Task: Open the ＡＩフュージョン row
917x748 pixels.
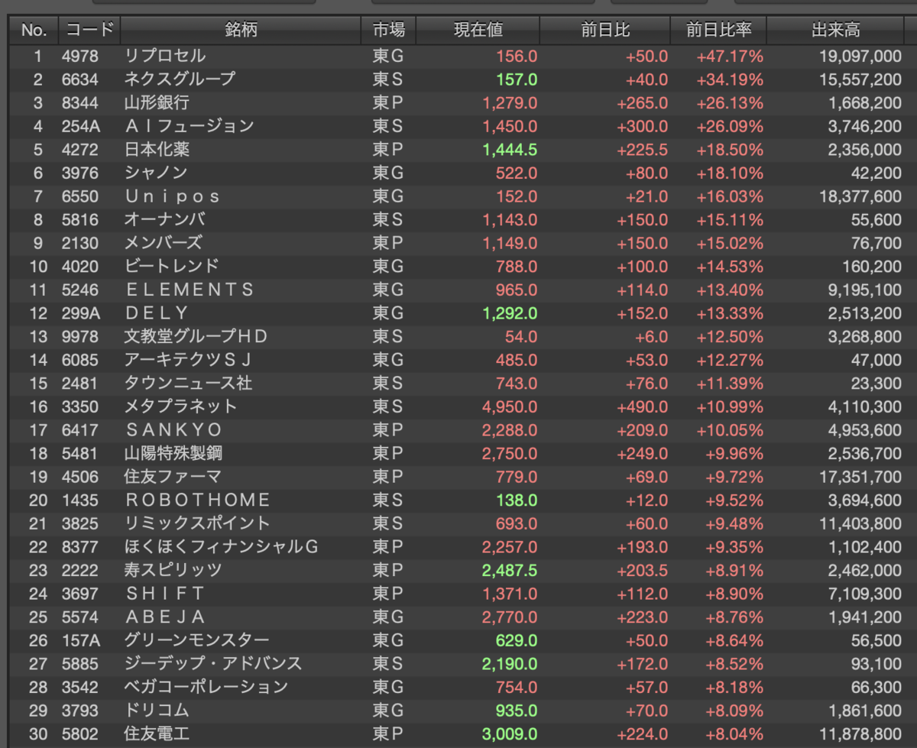Action: click(x=458, y=126)
